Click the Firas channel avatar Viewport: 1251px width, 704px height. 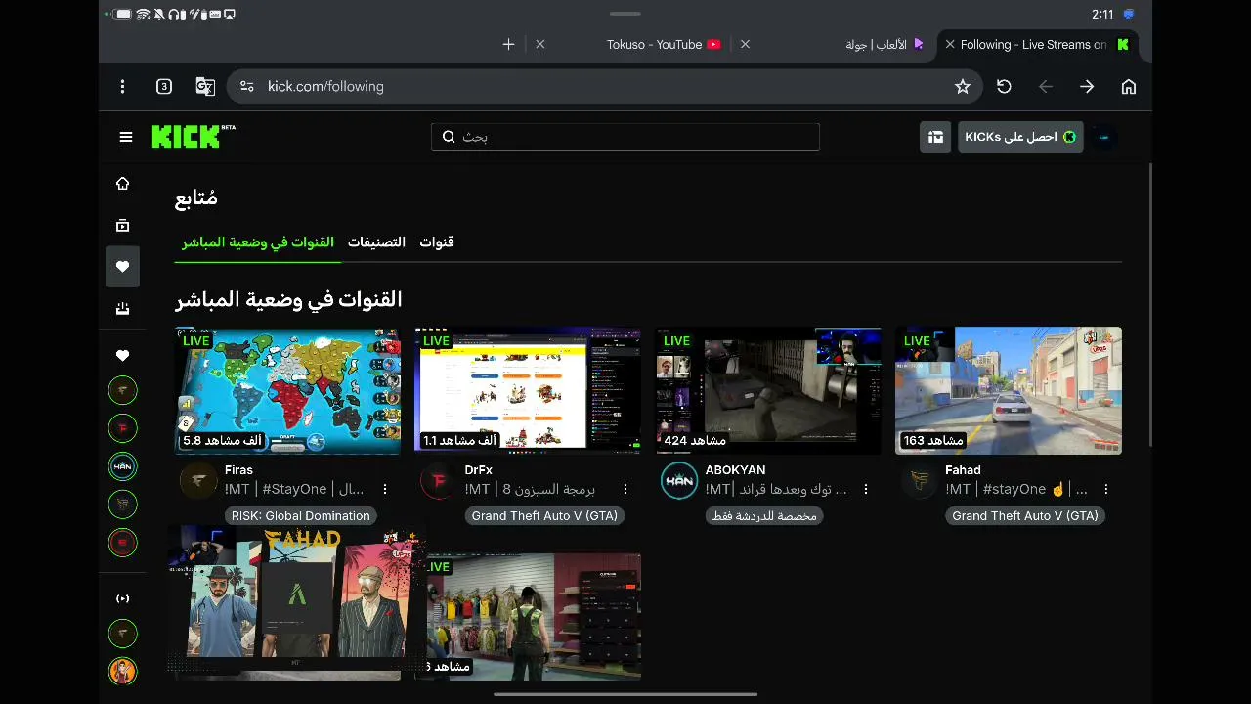198,481
